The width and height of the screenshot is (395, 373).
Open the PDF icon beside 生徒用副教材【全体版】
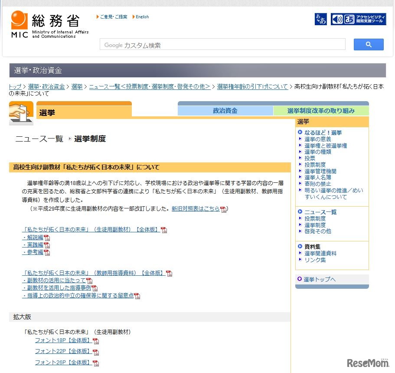pos(164,230)
